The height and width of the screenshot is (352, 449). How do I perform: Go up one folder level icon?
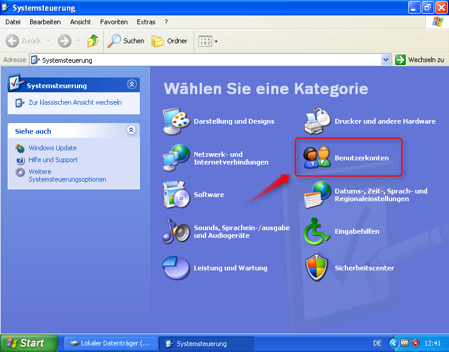(x=93, y=41)
